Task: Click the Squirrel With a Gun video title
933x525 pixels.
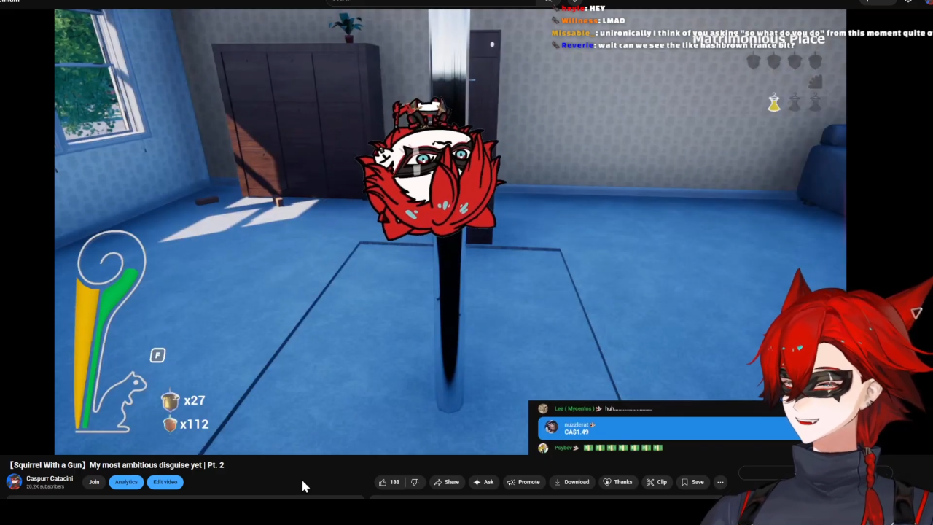Action: coord(117,464)
